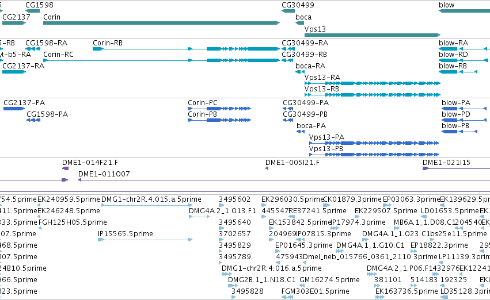
Task: Select the EK229507.5prime EST label
Action: coord(386,211)
